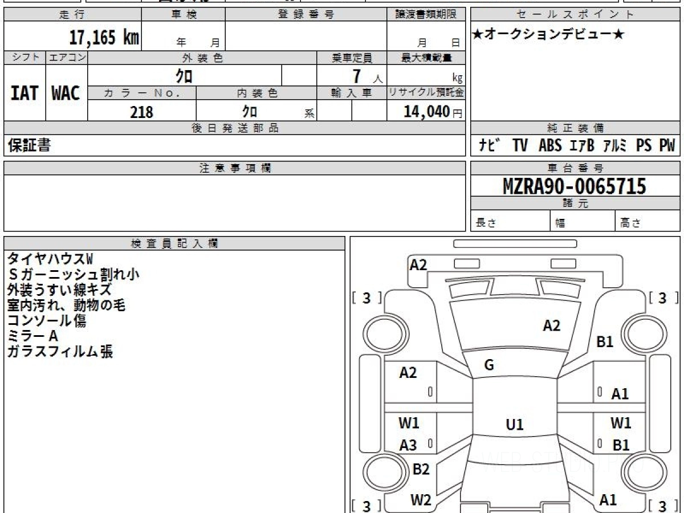Click the A3 damage mark on the diagram
Screen dimensions: 684x513
pos(408,446)
